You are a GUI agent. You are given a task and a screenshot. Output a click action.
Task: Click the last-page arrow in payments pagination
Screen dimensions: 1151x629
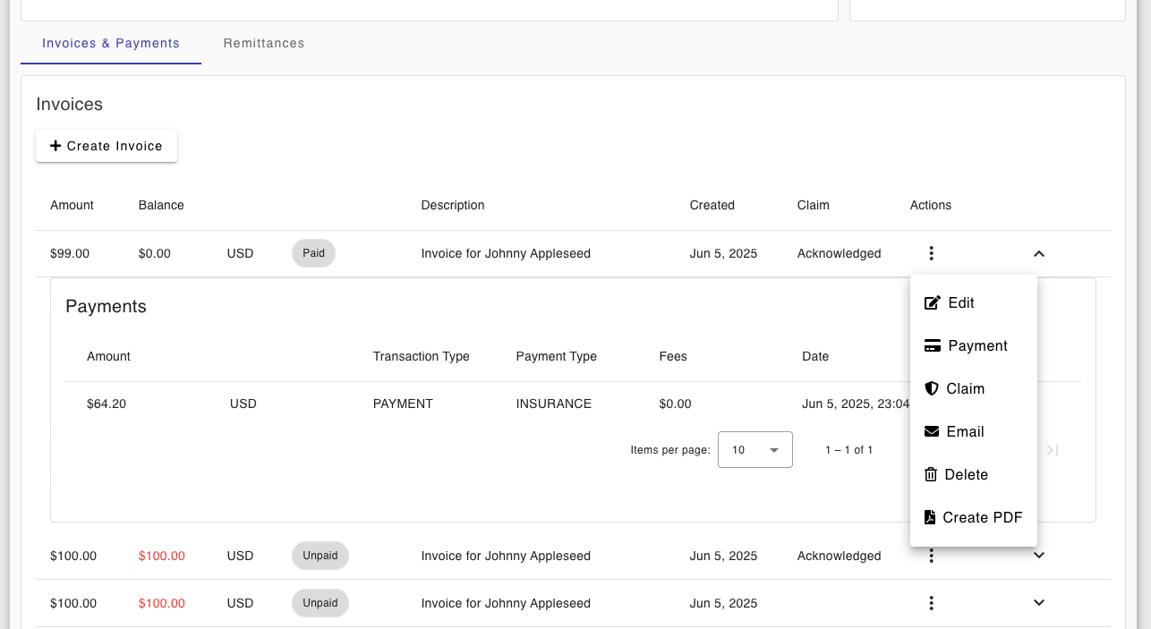click(x=1051, y=450)
